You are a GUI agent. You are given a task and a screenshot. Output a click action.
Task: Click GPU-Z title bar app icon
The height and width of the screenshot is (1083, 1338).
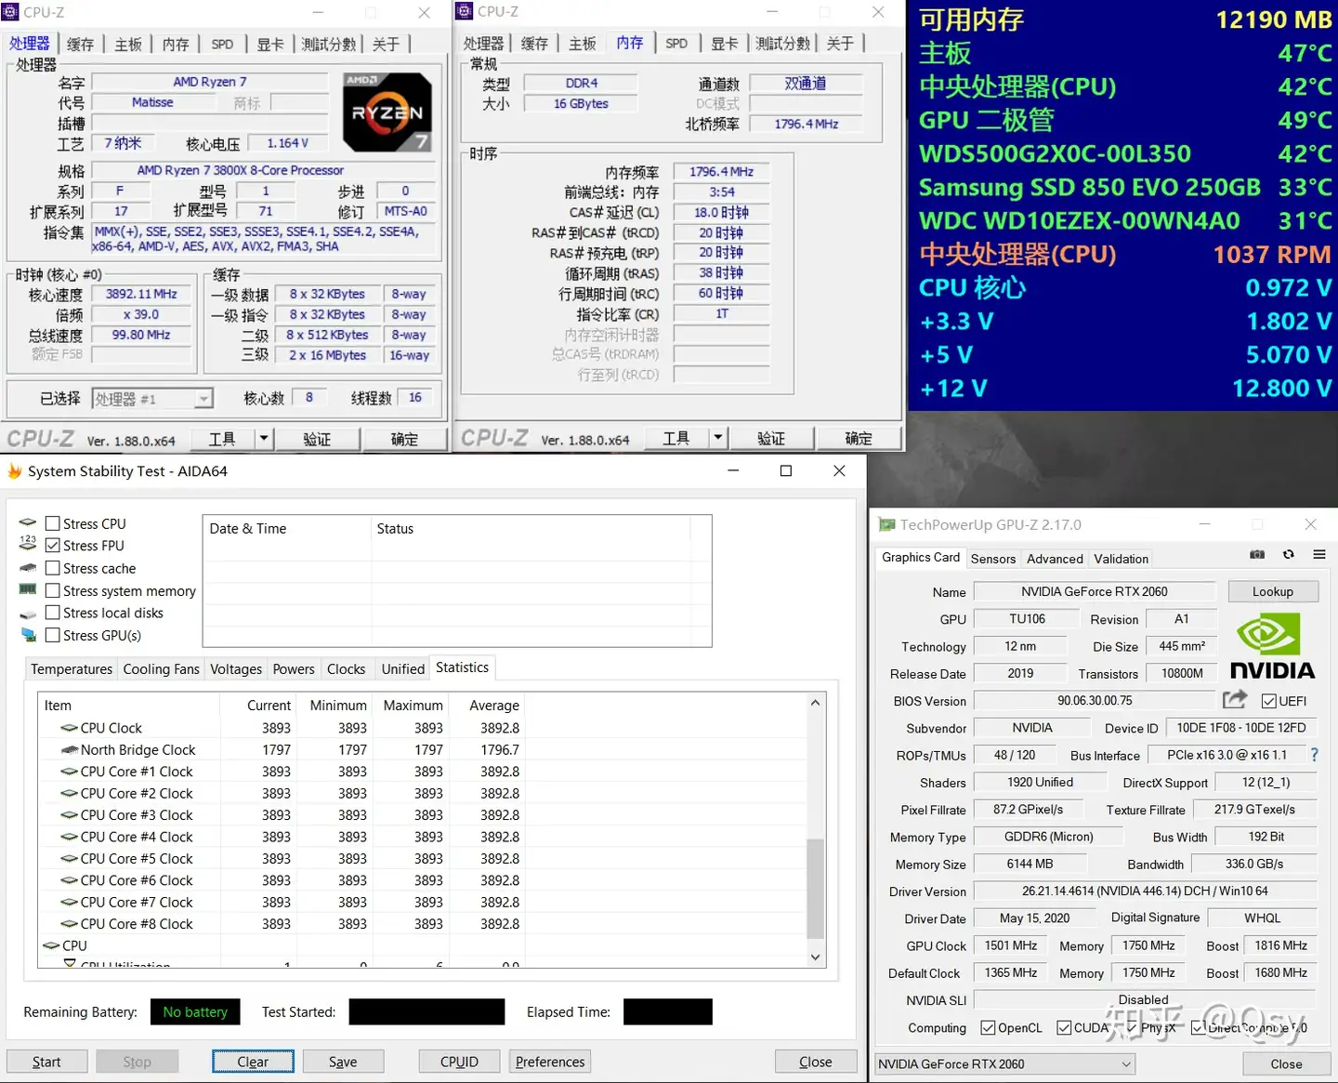click(x=886, y=525)
